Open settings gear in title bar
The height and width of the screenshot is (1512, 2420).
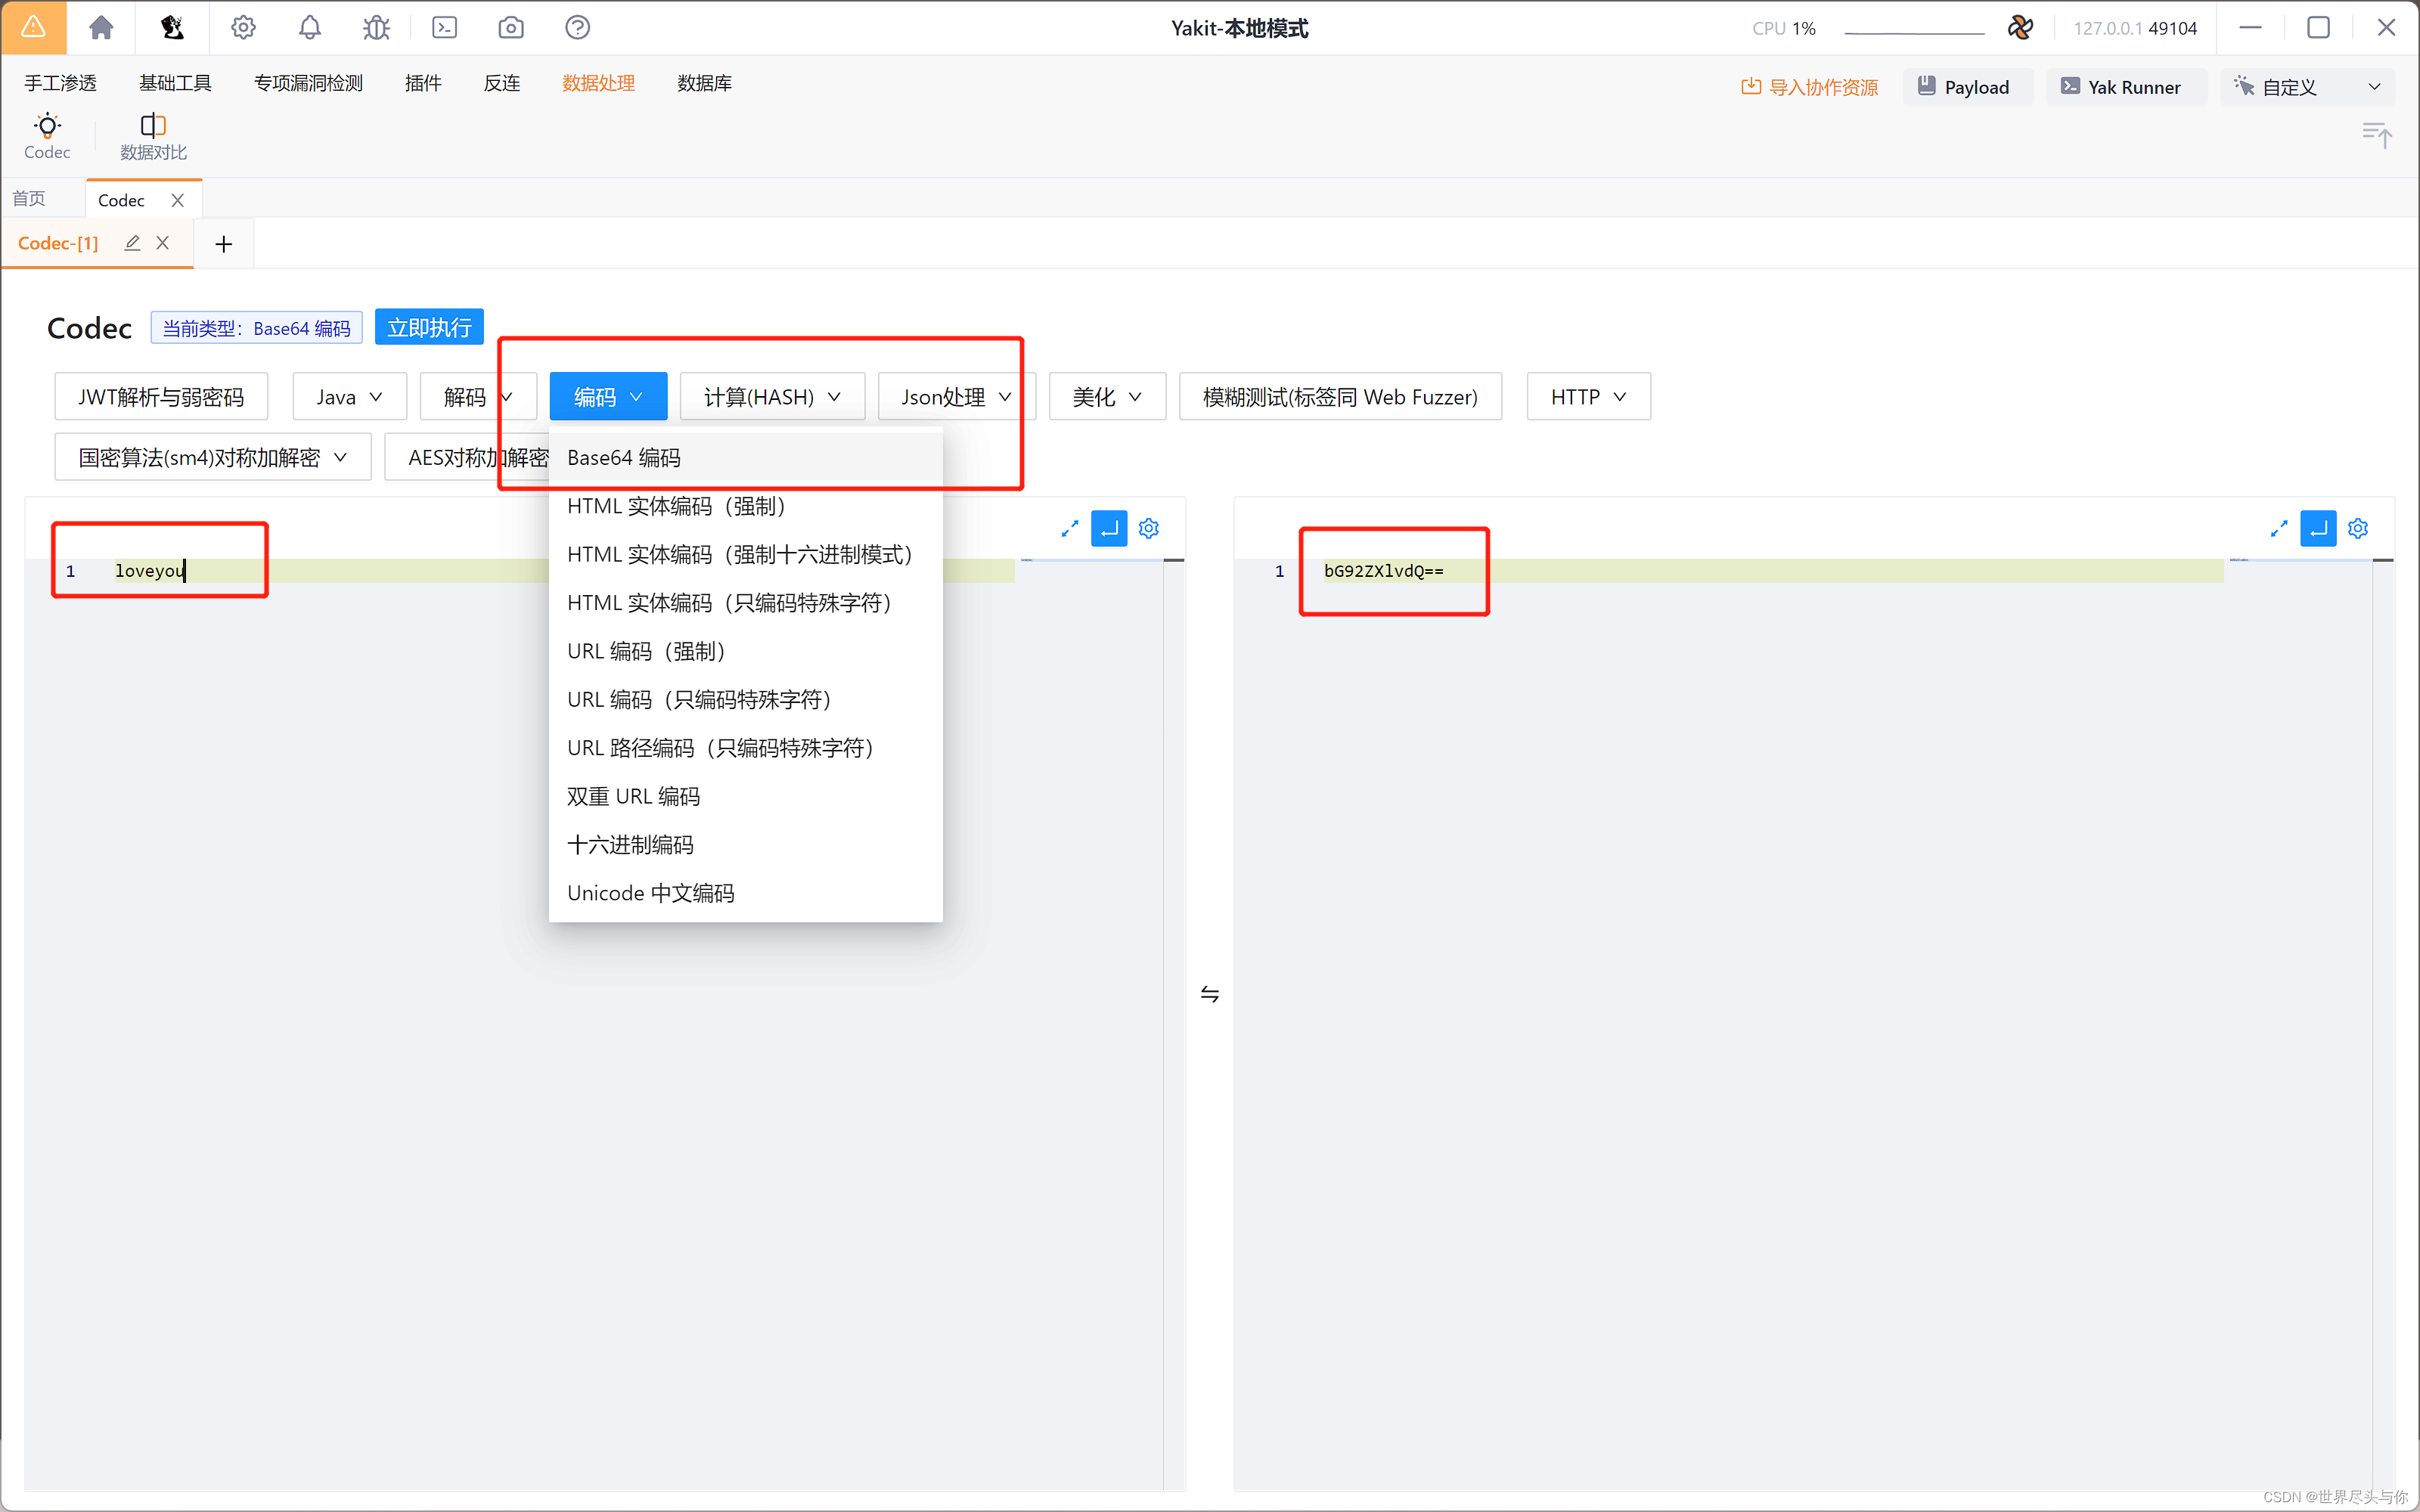[x=243, y=27]
